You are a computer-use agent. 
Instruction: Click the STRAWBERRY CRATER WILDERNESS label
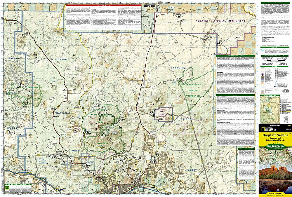click(193, 90)
